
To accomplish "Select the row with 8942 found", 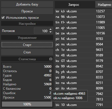I will tap(83, 66).
